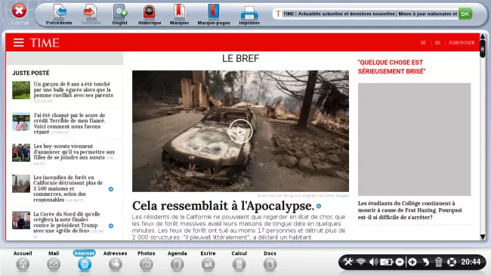Open the California forest fires destroy 3 500 homes article
The width and height of the screenshot is (491, 276).
pos(68,188)
